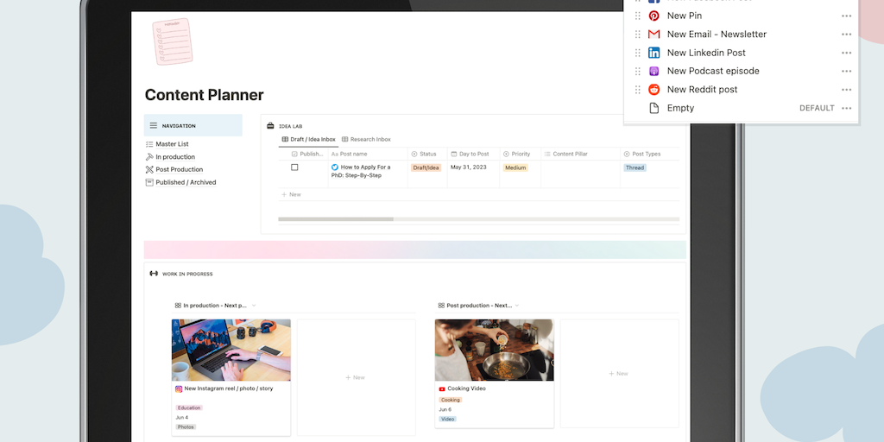Switch to the Draft / Idea Inbox tab

pyautogui.click(x=309, y=139)
